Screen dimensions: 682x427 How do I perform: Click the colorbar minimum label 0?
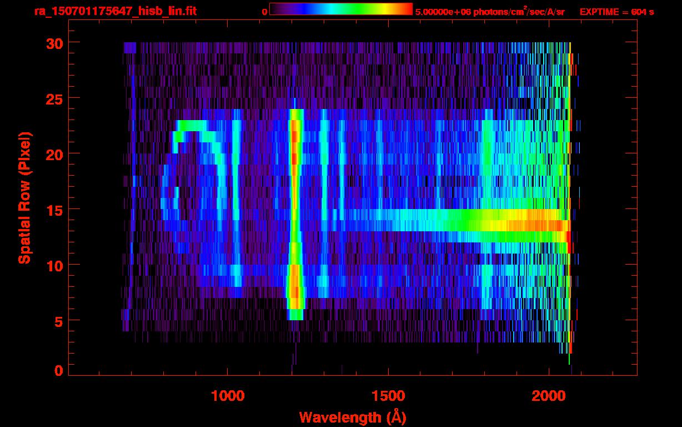[265, 12]
